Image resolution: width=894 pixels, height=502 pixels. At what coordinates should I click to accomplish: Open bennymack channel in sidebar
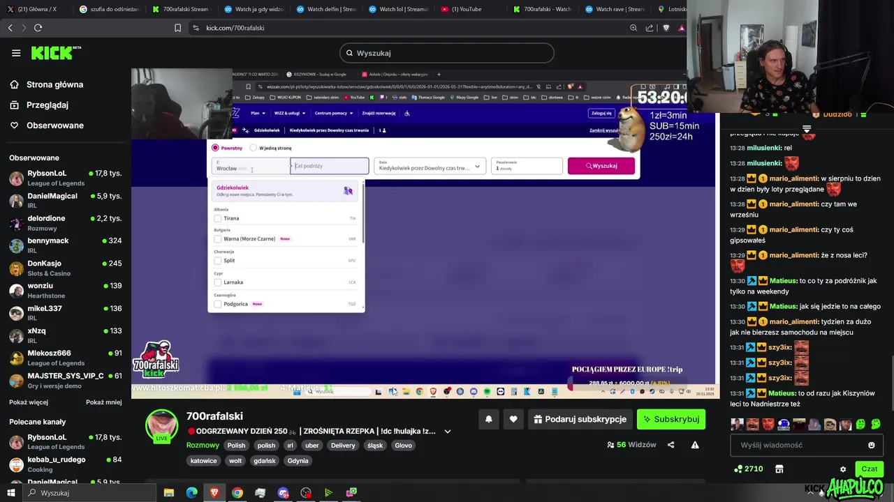pos(66,245)
